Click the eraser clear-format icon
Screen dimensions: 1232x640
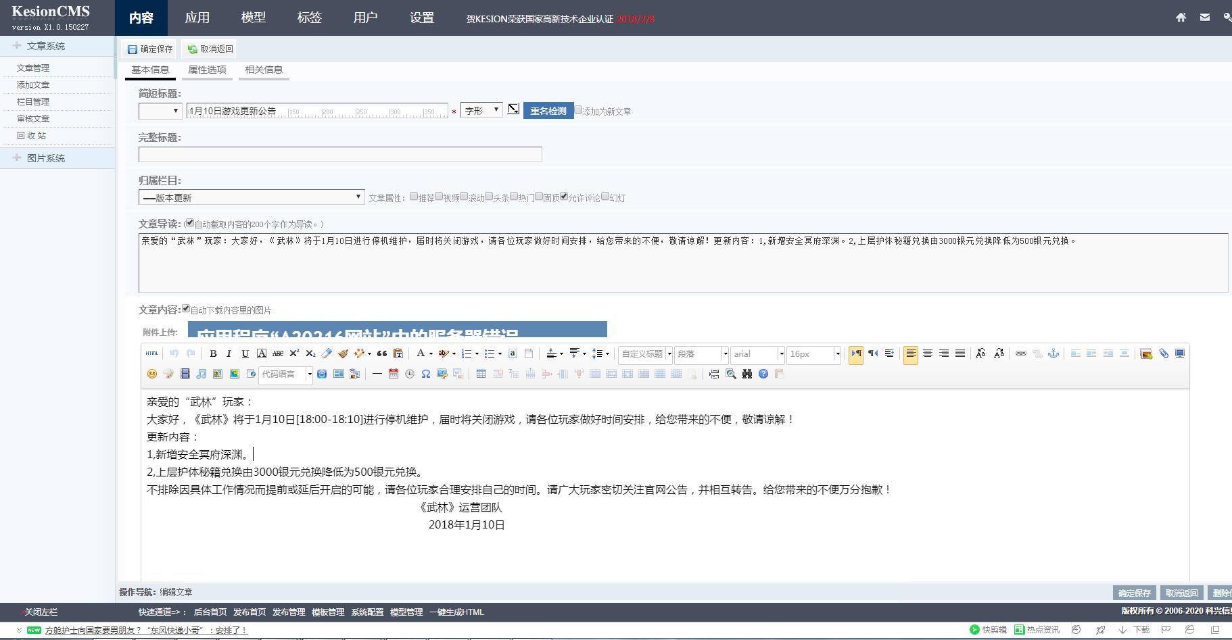click(x=327, y=353)
